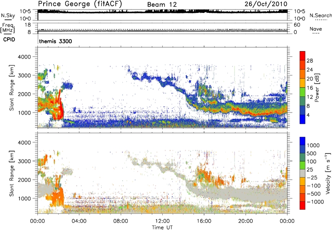
Task: Click the Nave axis value '60'
Action: click(297, 25)
